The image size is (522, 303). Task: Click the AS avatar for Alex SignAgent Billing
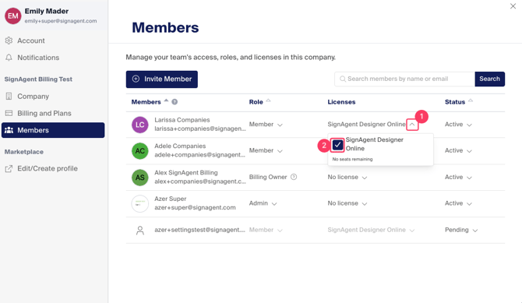pyautogui.click(x=139, y=178)
